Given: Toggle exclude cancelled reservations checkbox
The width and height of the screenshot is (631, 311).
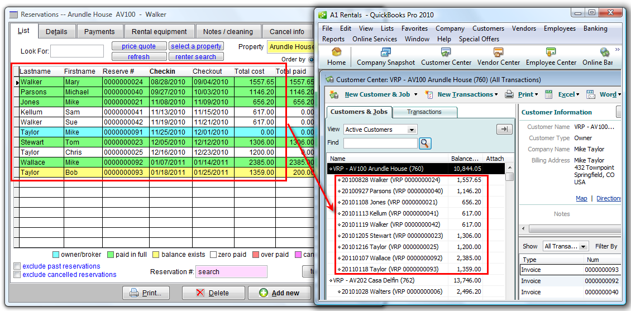Looking at the screenshot, I should pyautogui.click(x=17, y=275).
